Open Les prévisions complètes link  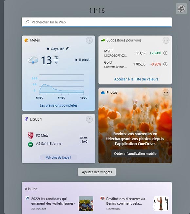59,105
